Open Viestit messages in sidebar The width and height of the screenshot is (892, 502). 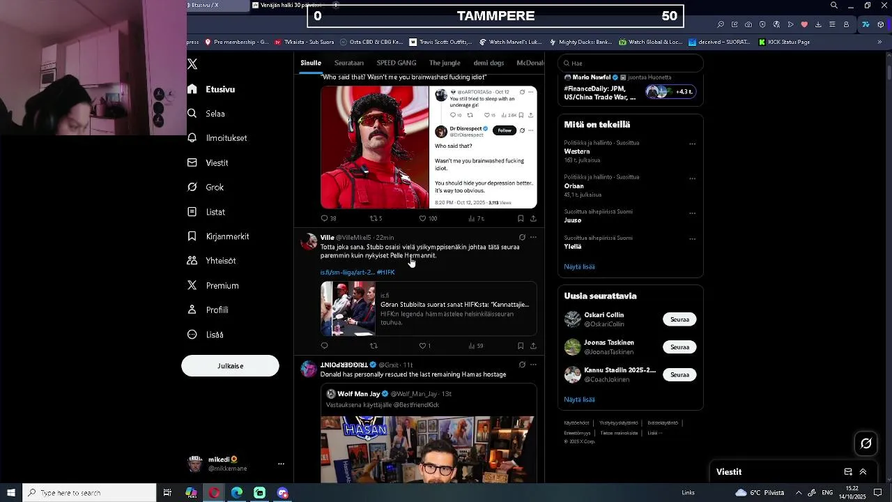coord(208,162)
